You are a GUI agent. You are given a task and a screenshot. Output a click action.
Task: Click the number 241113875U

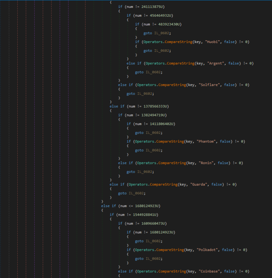tap(152, 7)
